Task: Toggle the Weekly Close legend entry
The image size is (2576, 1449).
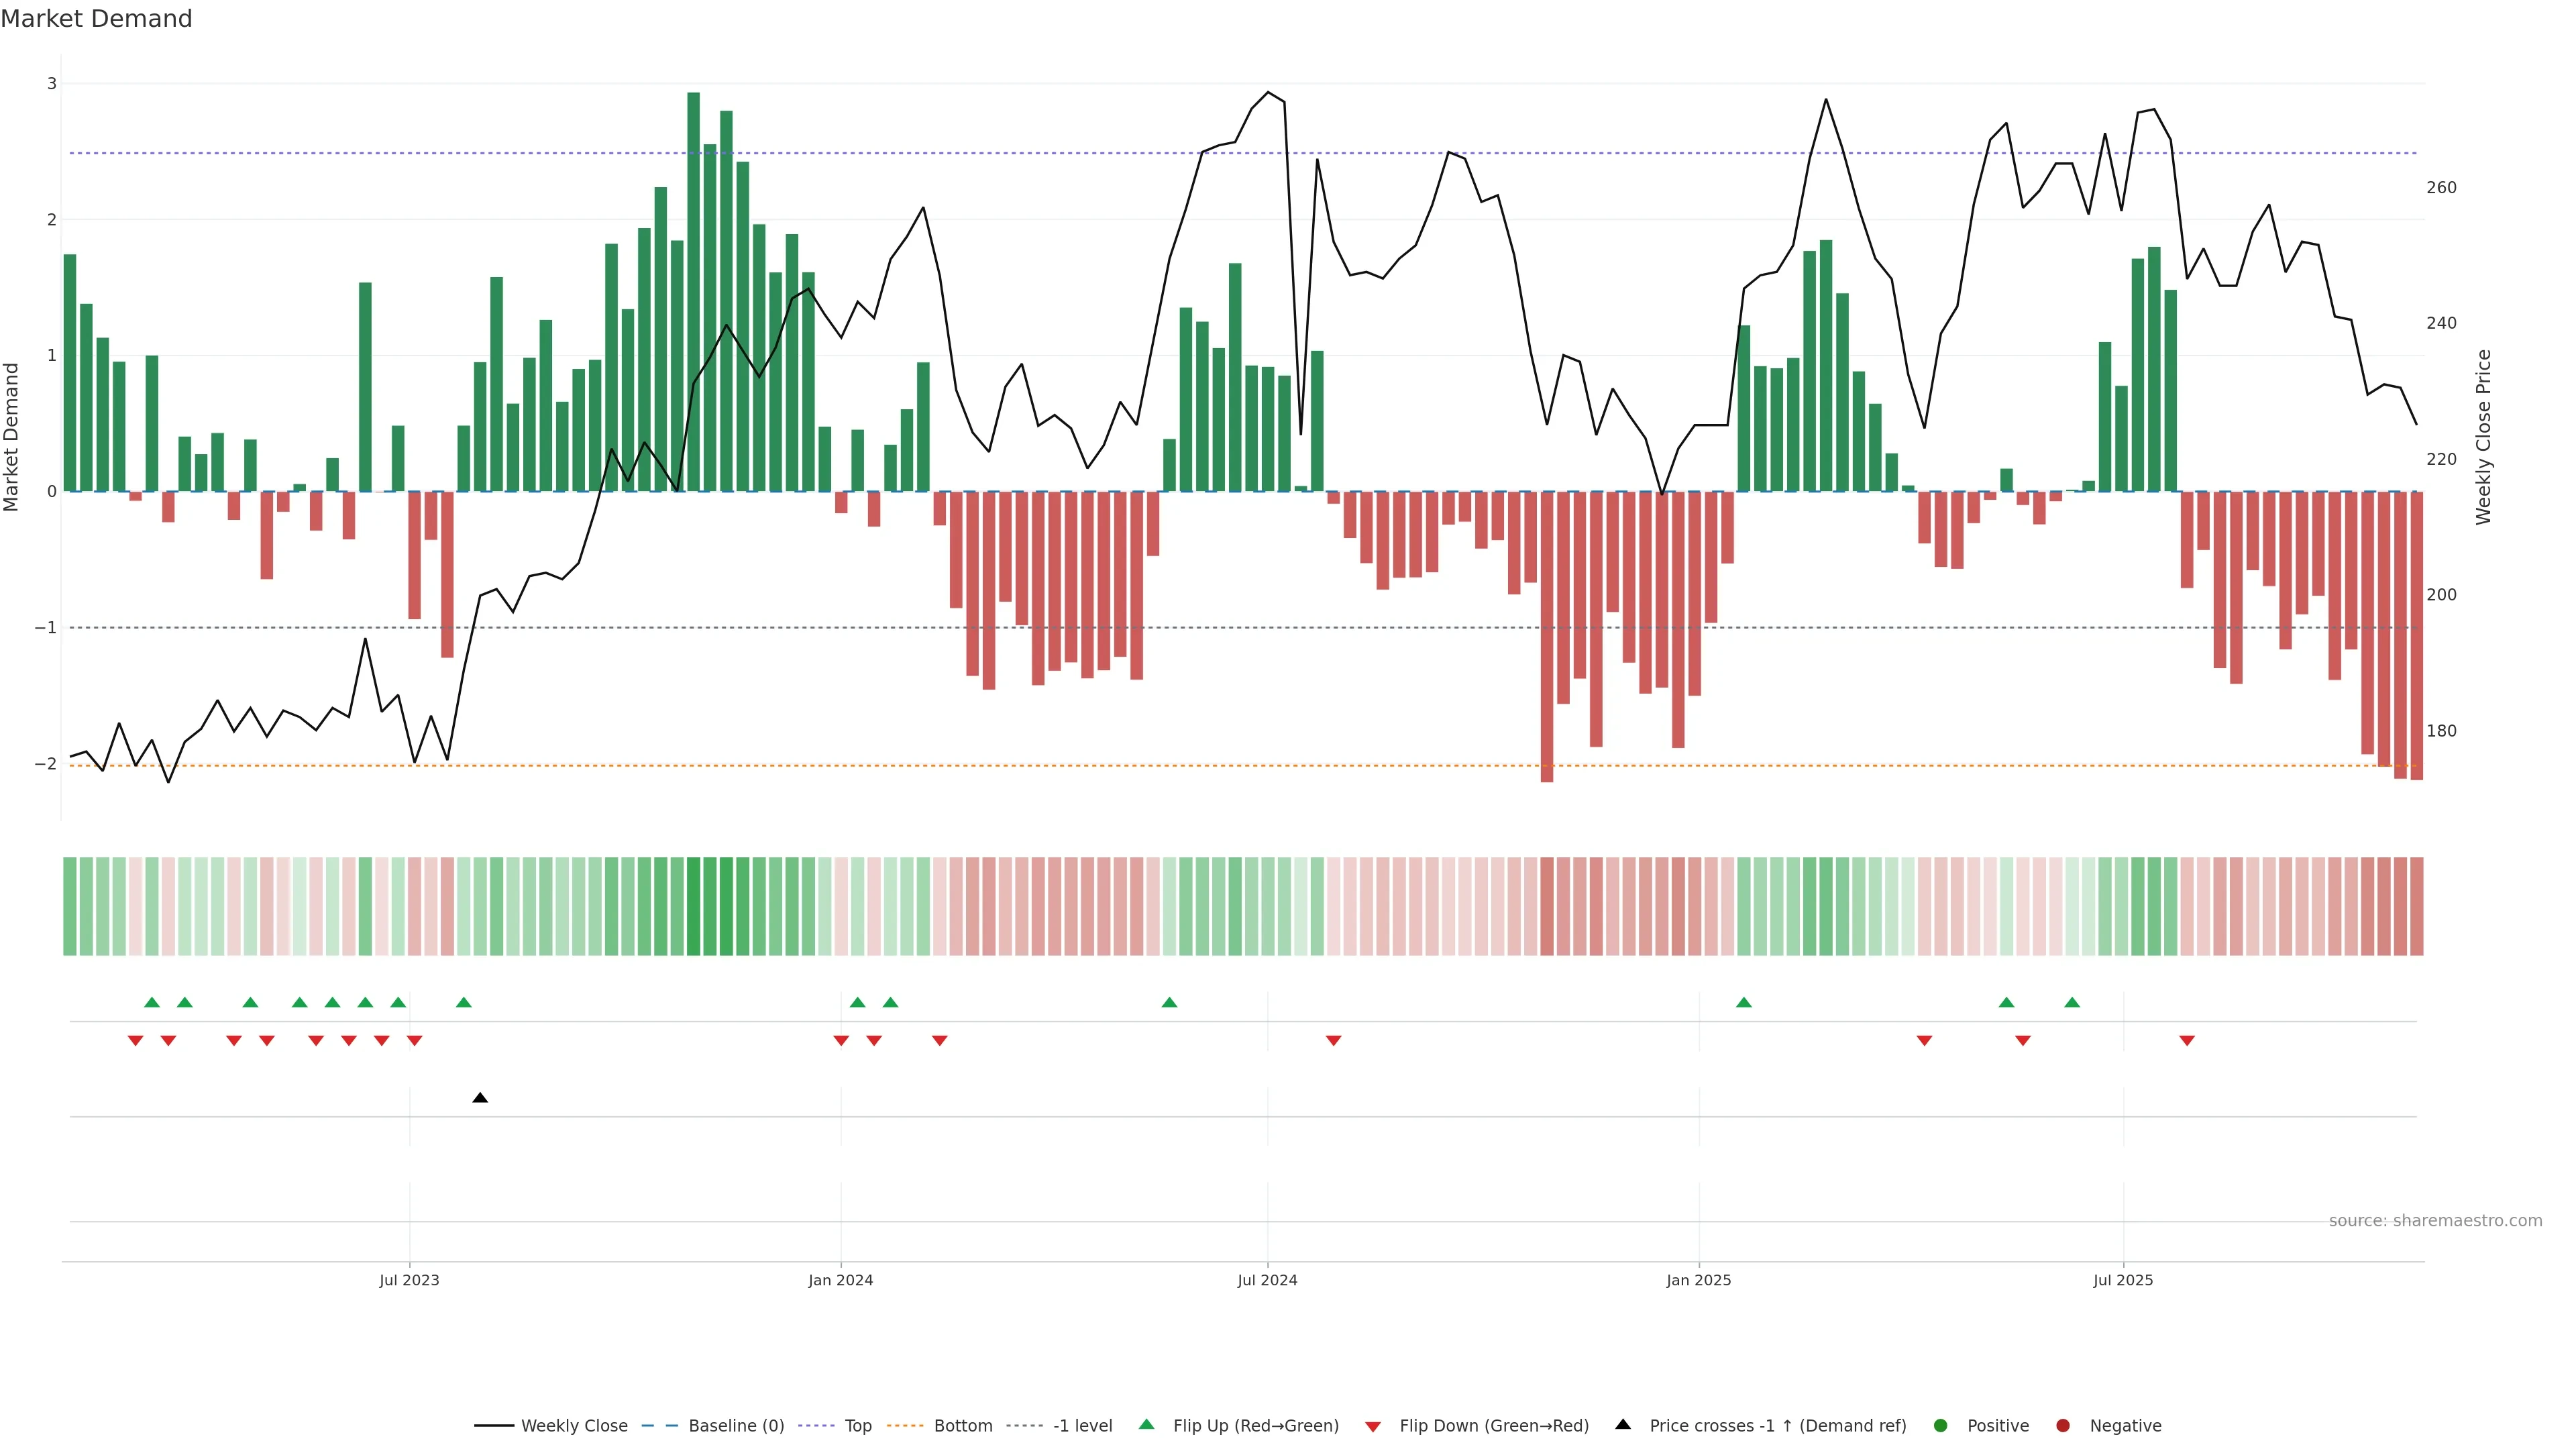Action: coord(573,1426)
